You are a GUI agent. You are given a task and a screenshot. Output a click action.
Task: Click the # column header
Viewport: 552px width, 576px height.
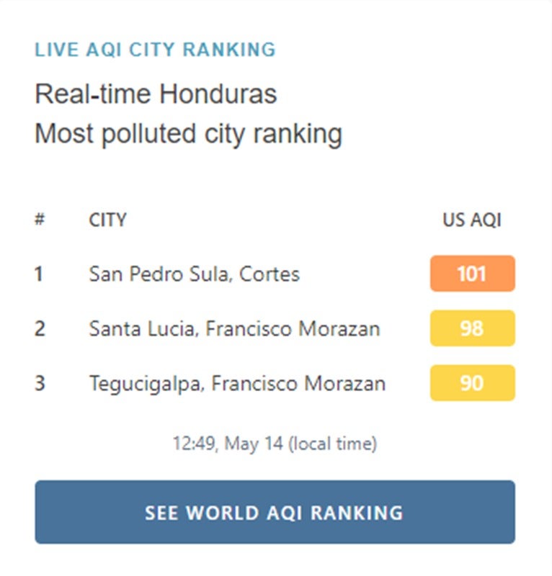pos(40,220)
